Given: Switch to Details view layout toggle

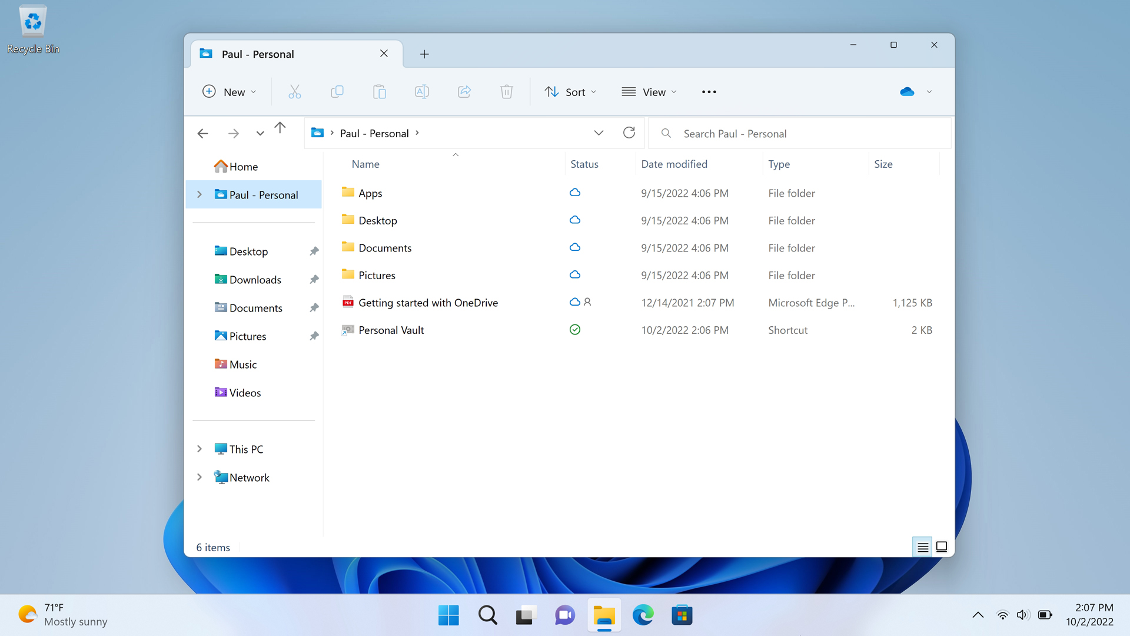Looking at the screenshot, I should pyautogui.click(x=922, y=547).
